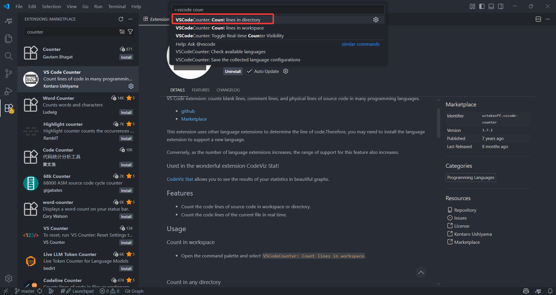
Task: Click the Uninstall button
Action: 233,71
